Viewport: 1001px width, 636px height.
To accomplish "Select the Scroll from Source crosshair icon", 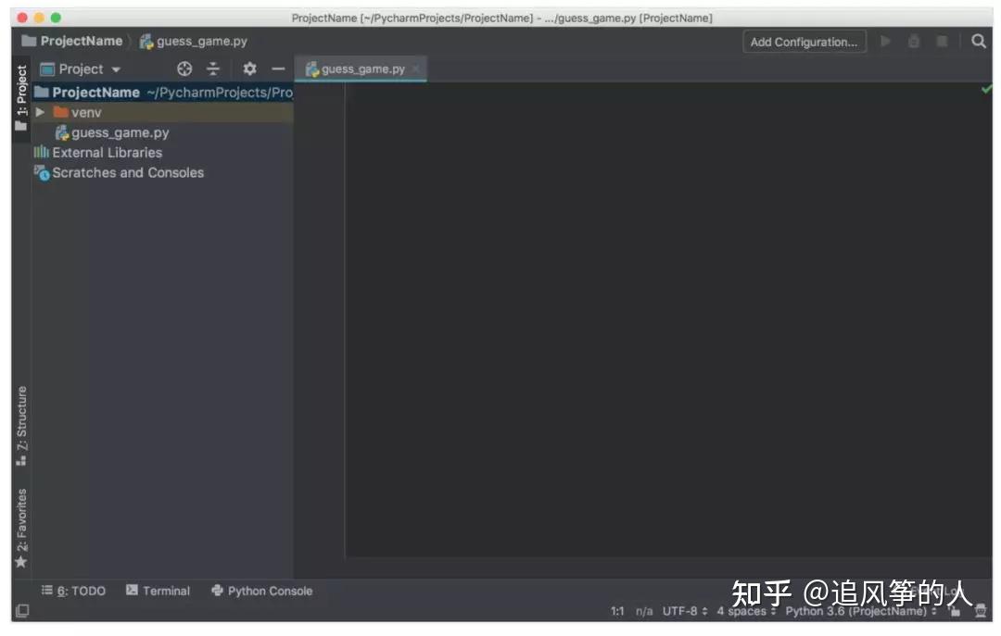I will 184,69.
